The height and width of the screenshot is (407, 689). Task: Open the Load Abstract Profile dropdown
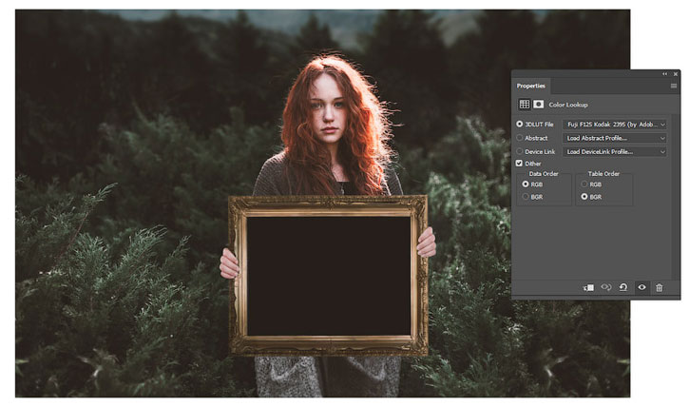615,138
